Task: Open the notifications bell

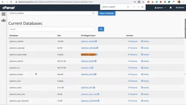Action: pos(171,8)
